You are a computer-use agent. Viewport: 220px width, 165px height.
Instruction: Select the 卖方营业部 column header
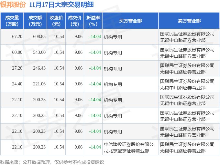point(189,21)
